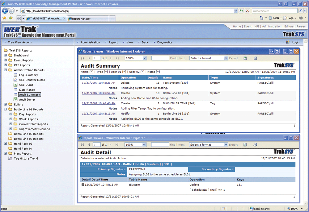
Task: Click the Login users icon
Action: click(287, 42)
